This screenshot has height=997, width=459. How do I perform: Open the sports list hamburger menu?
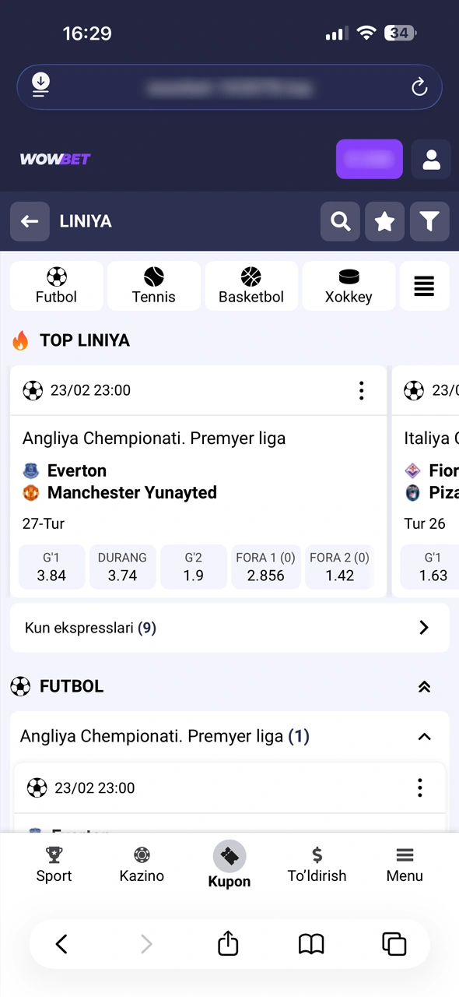(424, 286)
